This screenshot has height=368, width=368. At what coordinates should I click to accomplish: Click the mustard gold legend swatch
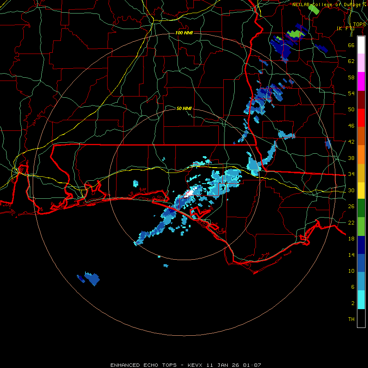pyautogui.click(x=361, y=173)
